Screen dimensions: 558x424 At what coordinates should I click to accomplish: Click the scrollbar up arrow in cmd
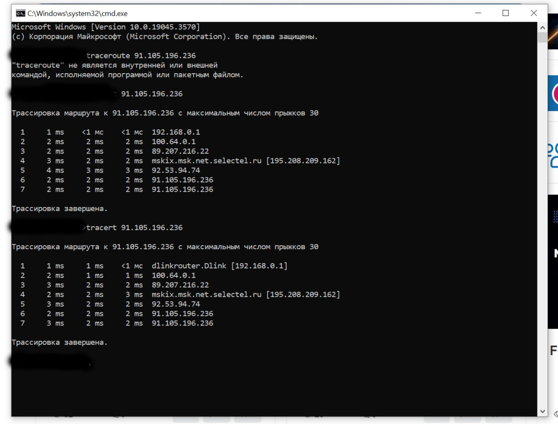542,27
